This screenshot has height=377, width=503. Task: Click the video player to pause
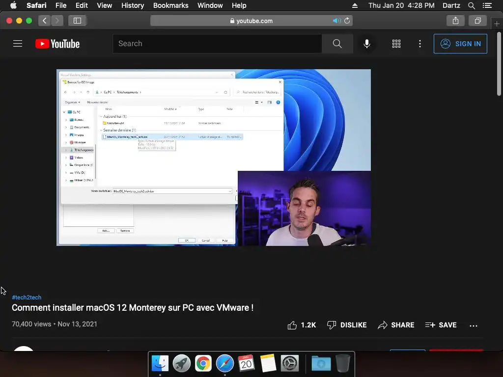coord(214,158)
